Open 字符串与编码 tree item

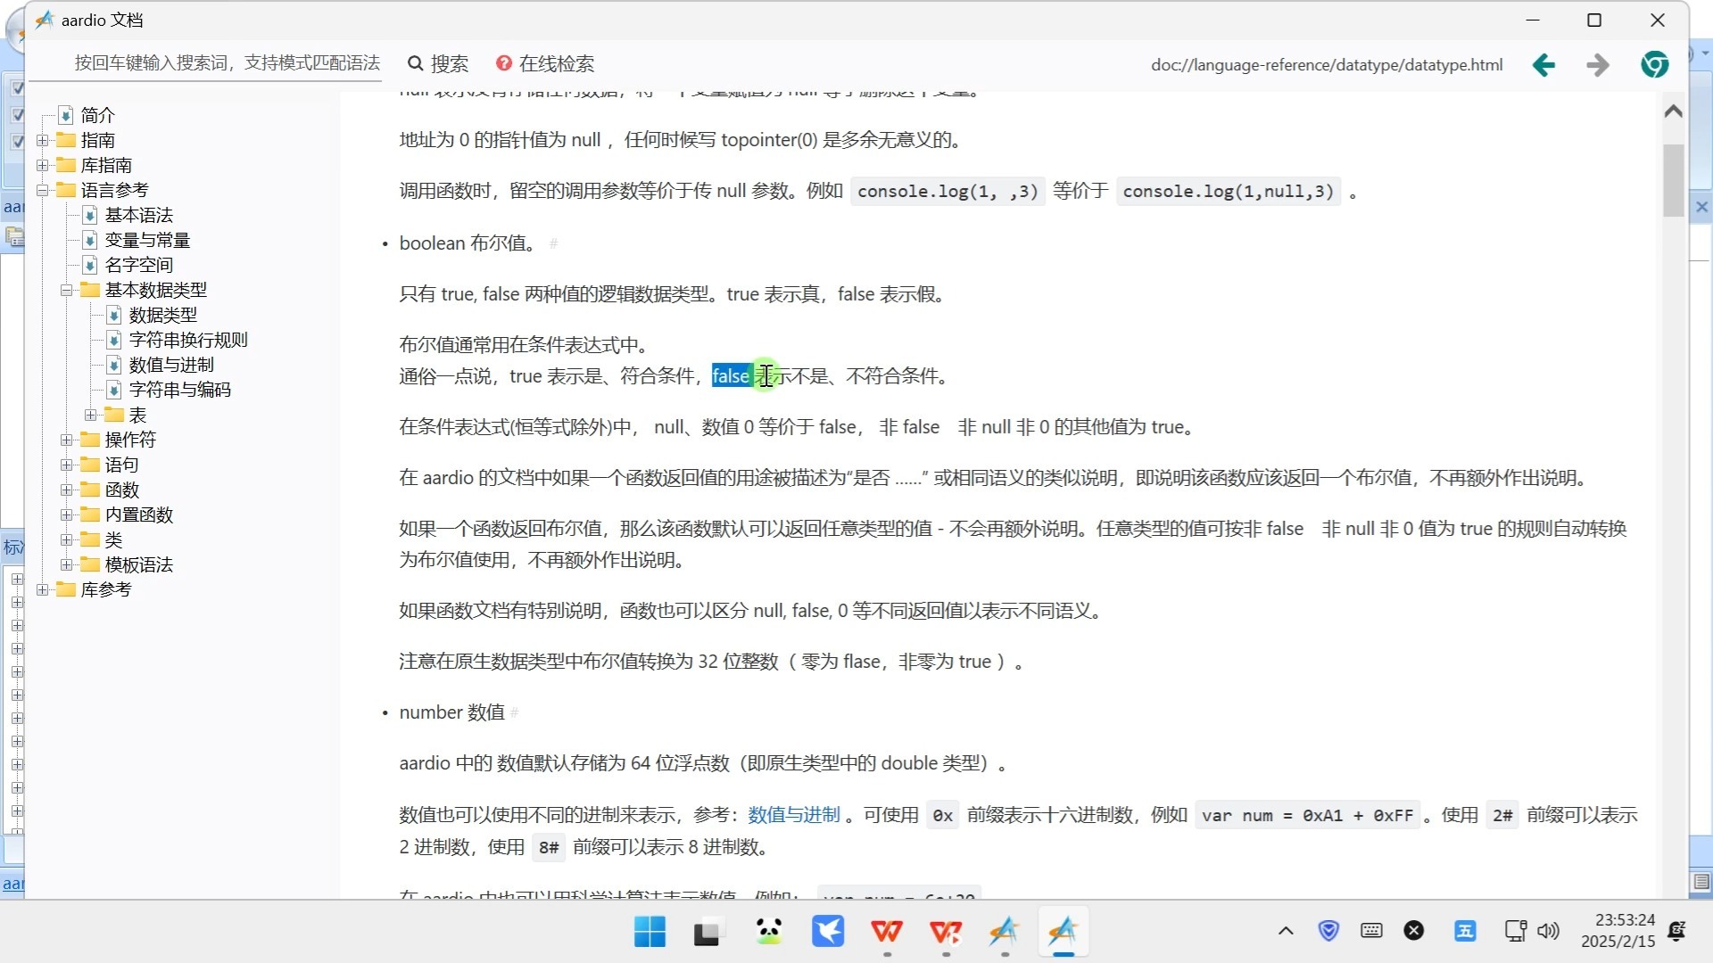click(x=179, y=390)
